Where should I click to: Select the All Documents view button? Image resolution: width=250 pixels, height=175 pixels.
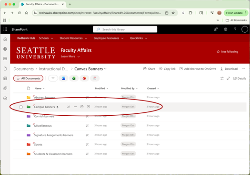point(28,78)
